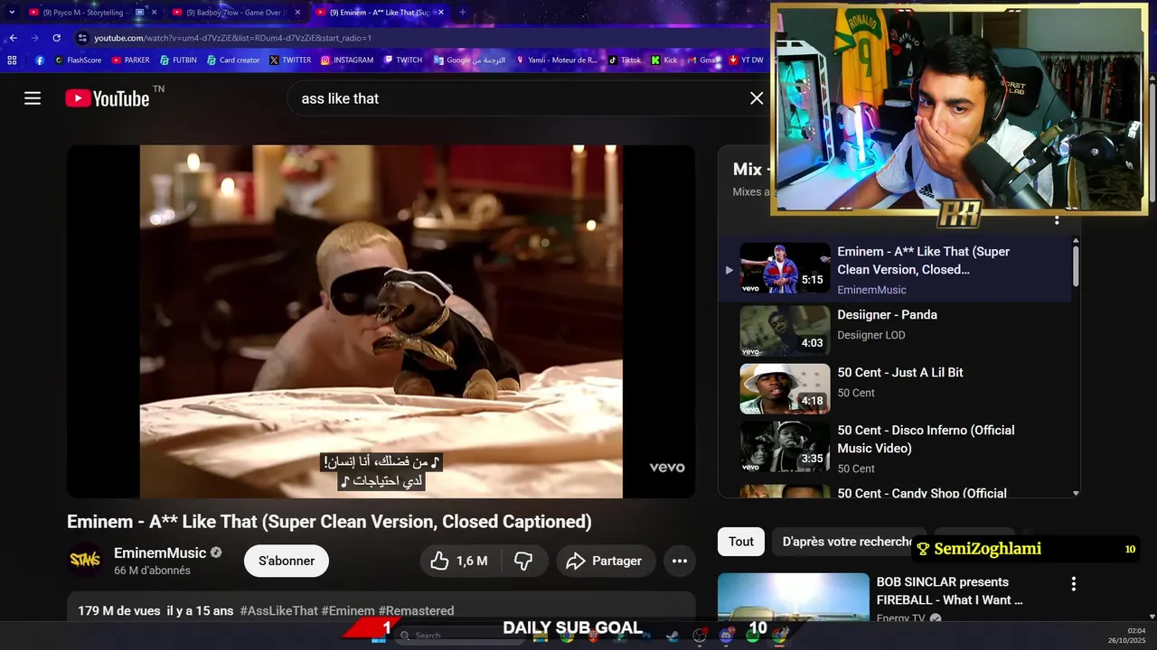Open the YT DW bookmark
The height and width of the screenshot is (650, 1157).
point(746,60)
